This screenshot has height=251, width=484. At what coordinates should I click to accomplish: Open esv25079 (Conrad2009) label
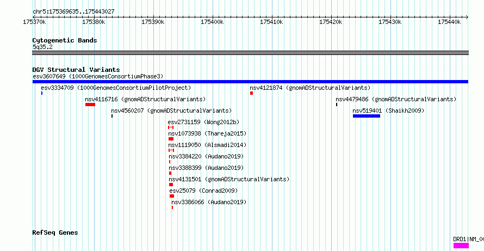tap(204, 191)
